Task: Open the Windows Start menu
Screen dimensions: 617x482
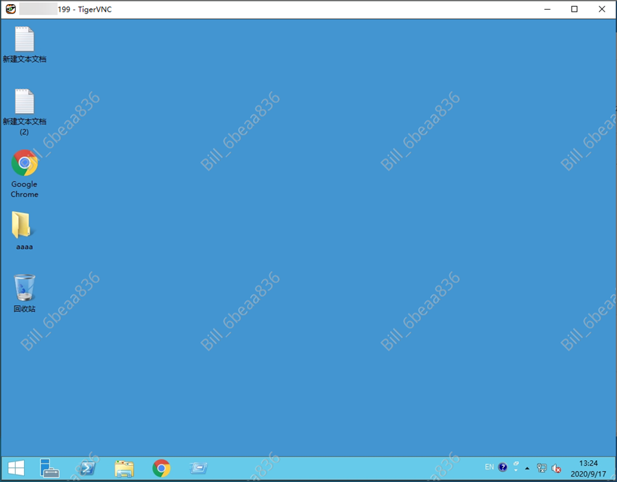Action: [16, 468]
